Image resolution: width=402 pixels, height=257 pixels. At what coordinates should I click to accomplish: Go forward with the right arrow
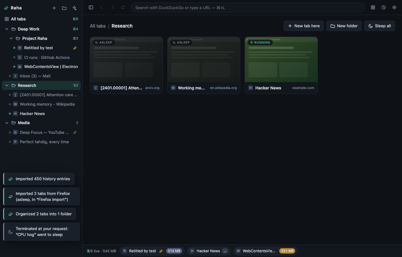(x=112, y=8)
